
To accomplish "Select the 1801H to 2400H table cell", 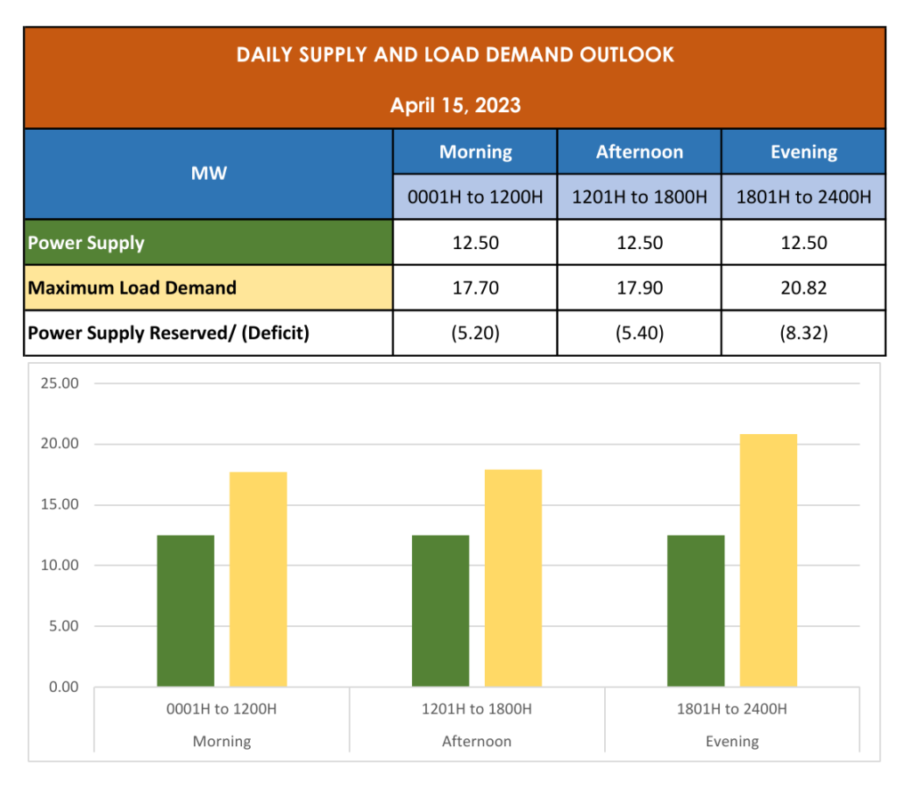I will (x=803, y=197).
